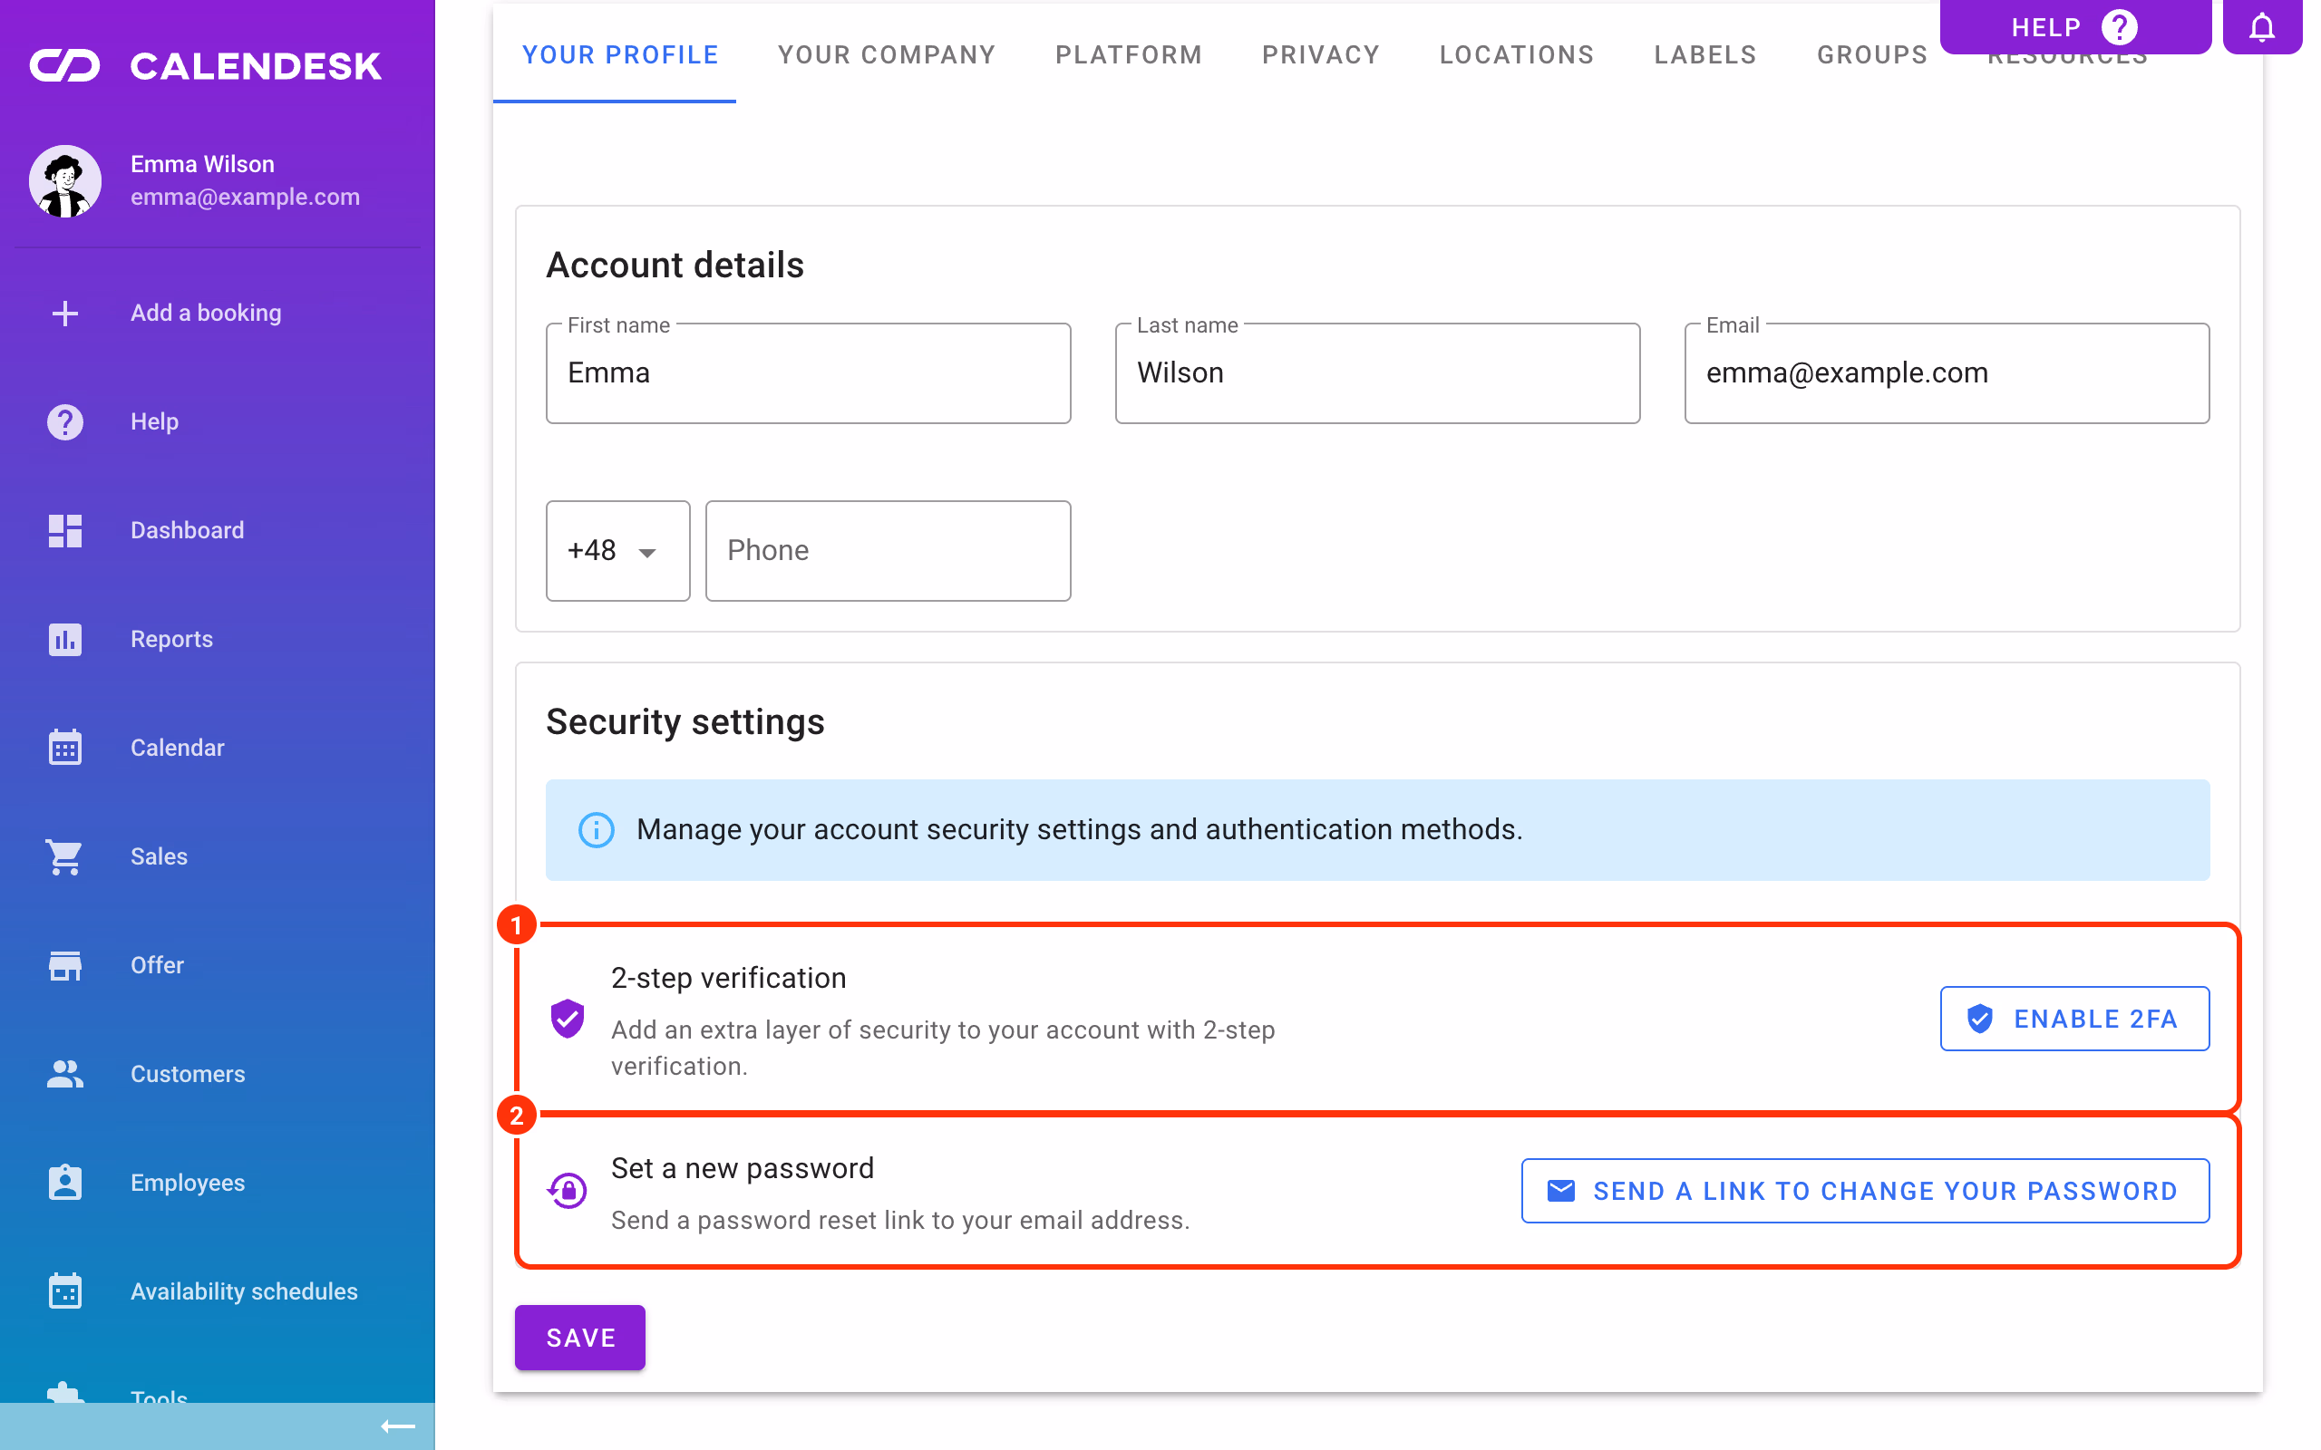
Task: Open Offer in the sidebar
Action: coord(218,965)
